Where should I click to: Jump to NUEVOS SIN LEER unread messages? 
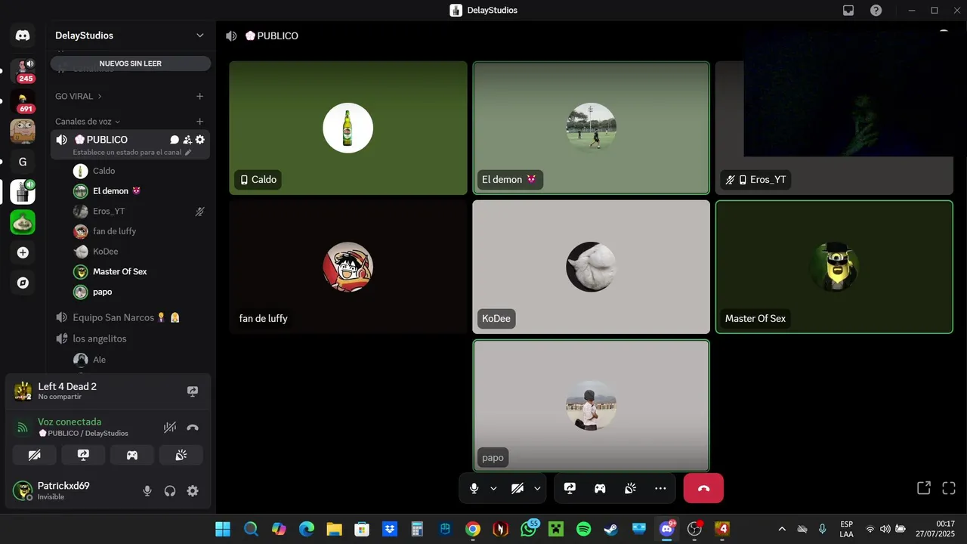click(131, 63)
